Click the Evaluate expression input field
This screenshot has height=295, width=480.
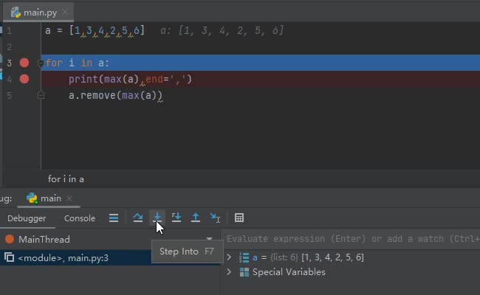coord(351,239)
